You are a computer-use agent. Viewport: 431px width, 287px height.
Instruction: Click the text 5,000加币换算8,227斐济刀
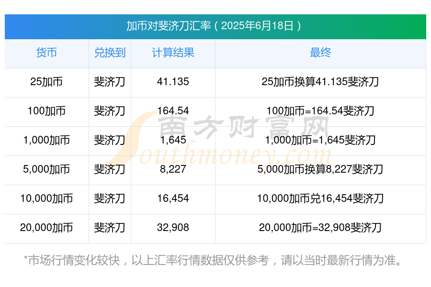320,169
